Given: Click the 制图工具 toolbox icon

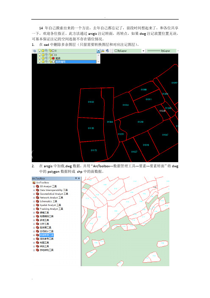Looking at the screenshot, I should tap(38, 243).
